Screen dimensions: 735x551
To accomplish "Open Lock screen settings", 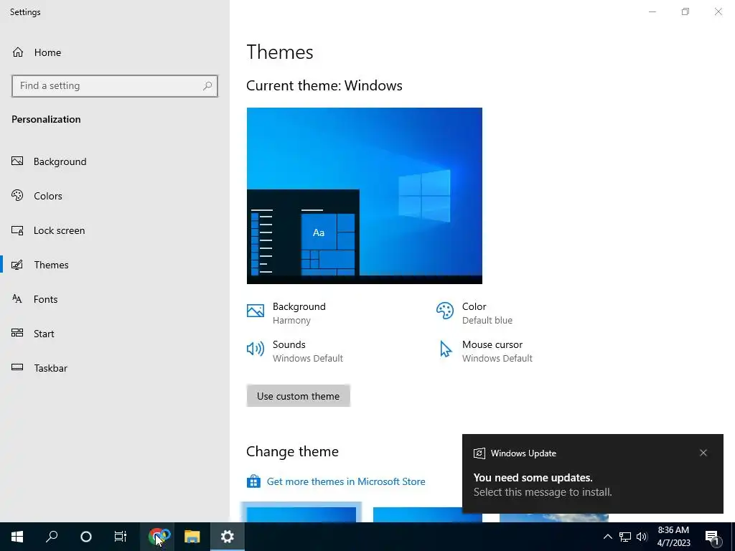I will (48, 230).
